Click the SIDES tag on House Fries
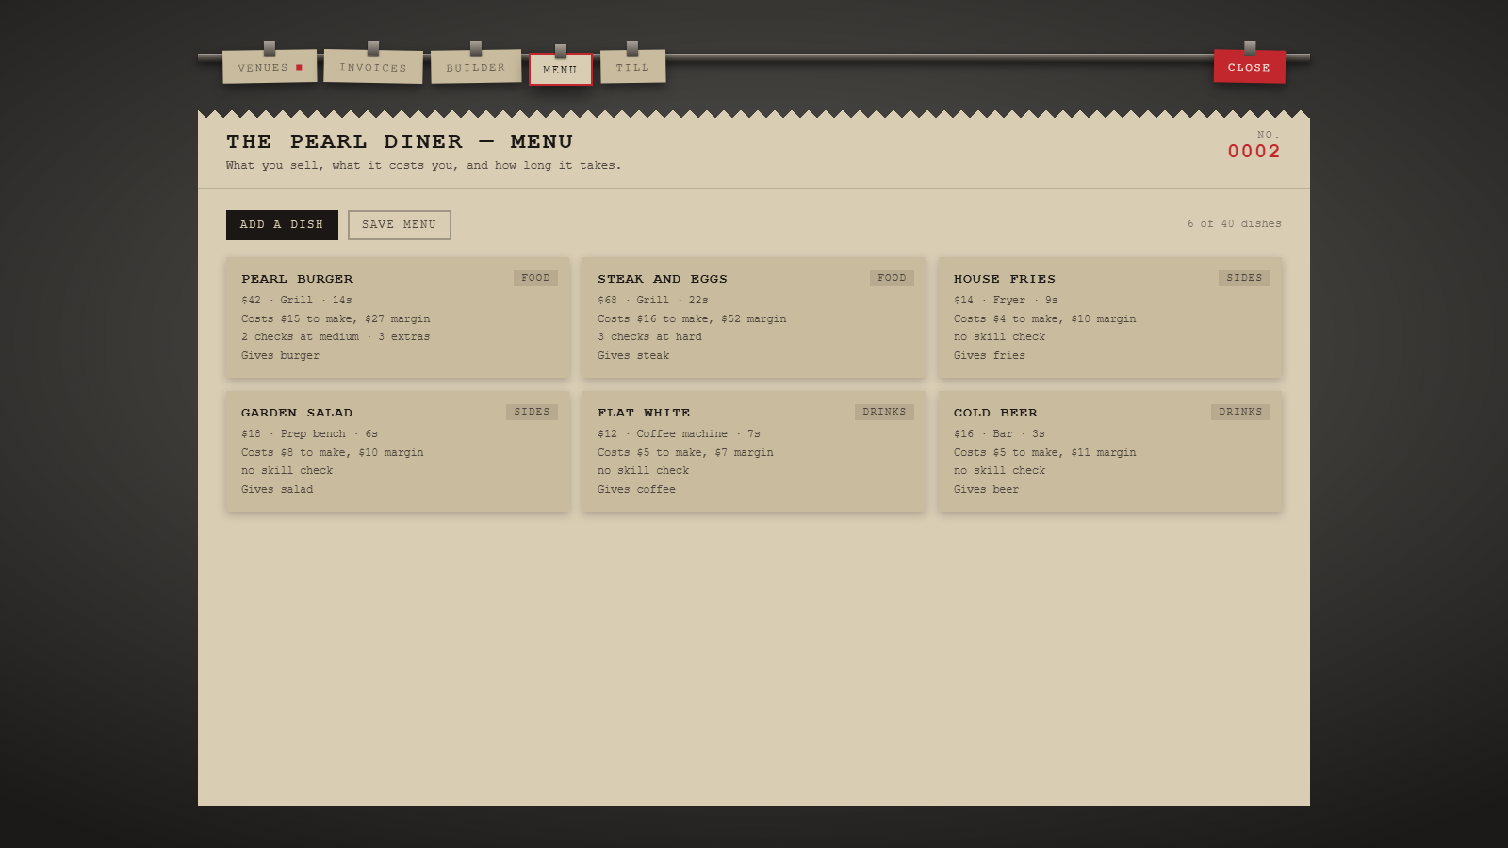The width and height of the screenshot is (1508, 848). [x=1244, y=278]
